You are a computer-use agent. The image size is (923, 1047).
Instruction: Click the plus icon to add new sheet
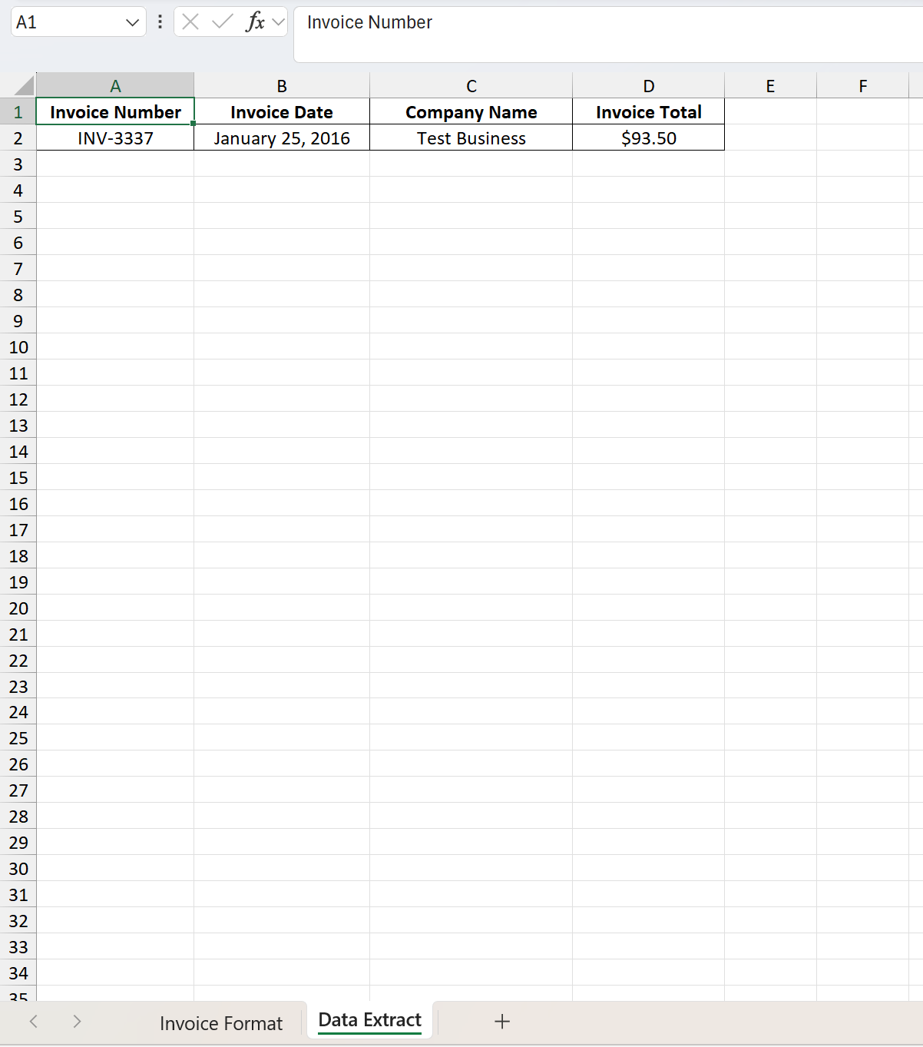pos(502,1022)
